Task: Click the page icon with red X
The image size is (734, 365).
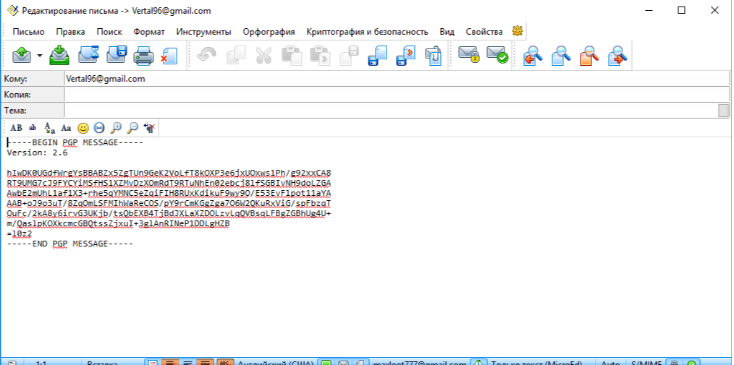Action: pyautogui.click(x=169, y=56)
